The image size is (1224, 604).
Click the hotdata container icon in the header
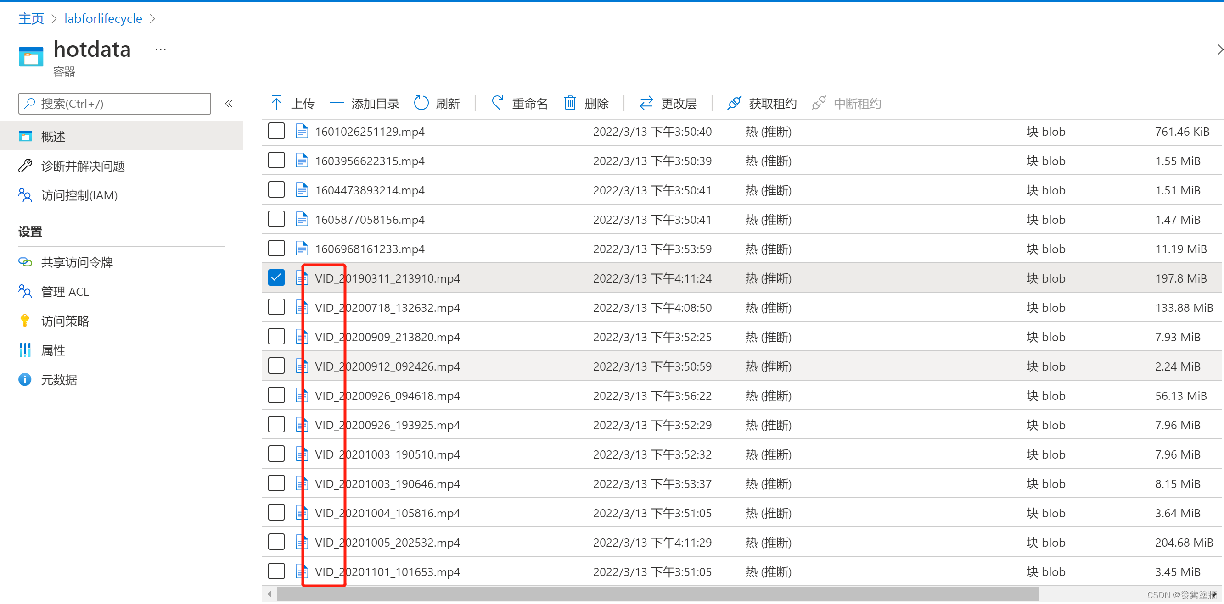31,57
